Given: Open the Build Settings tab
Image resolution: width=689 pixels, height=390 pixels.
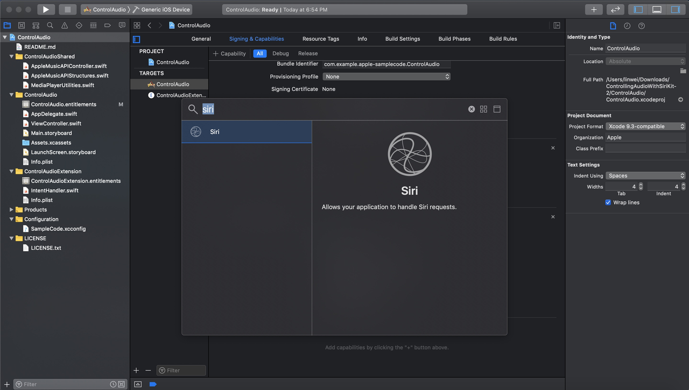Looking at the screenshot, I should coord(403,39).
